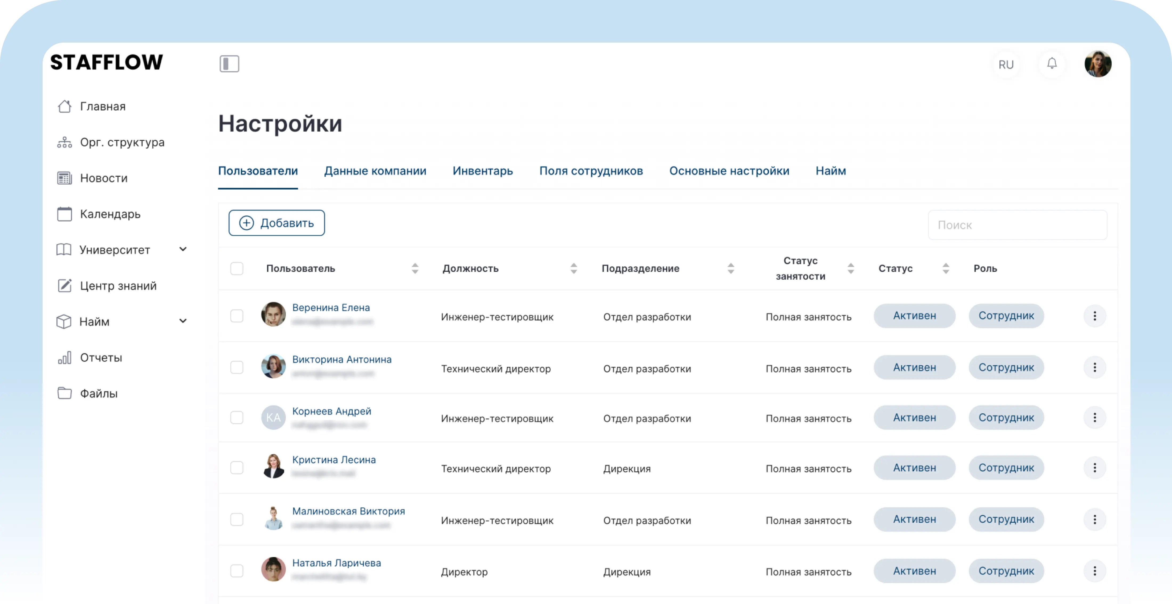Open Малиновская Виктория's profile link
1172x604 pixels.
[348, 511]
